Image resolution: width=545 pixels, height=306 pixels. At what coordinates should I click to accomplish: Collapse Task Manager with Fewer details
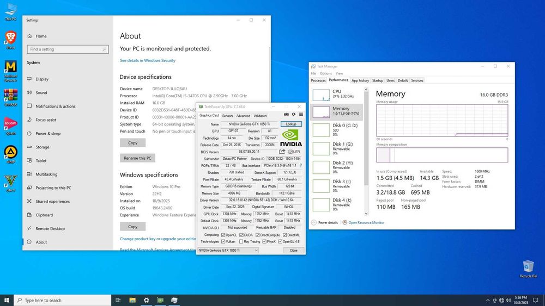[x=325, y=222]
